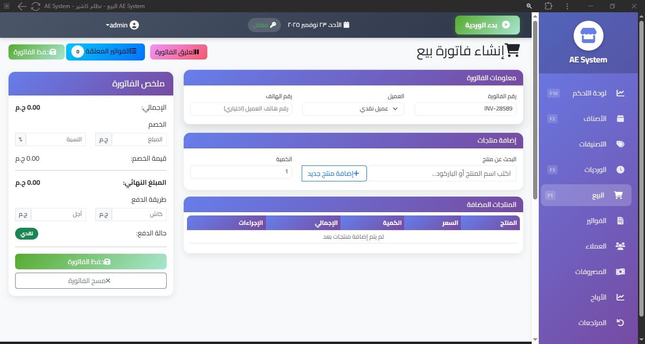Open the dashboard chart icon beside لوحة التحكم
645x344 pixels.
click(620, 93)
